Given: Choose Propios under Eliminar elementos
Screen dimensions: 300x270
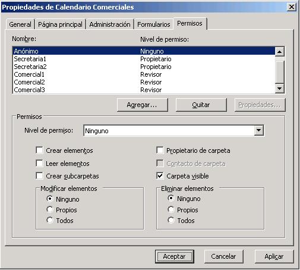Looking at the screenshot, I should pyautogui.click(x=170, y=209).
